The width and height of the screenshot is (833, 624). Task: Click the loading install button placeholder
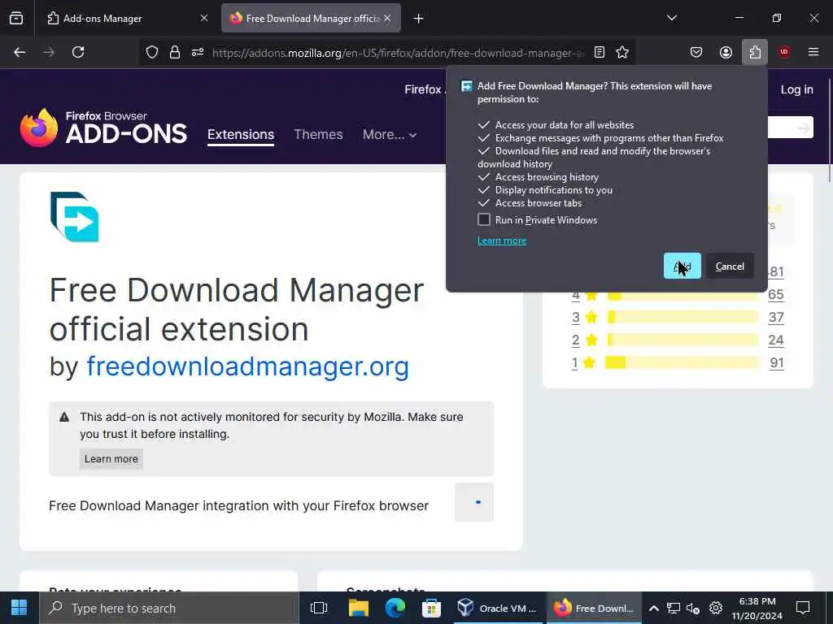474,502
